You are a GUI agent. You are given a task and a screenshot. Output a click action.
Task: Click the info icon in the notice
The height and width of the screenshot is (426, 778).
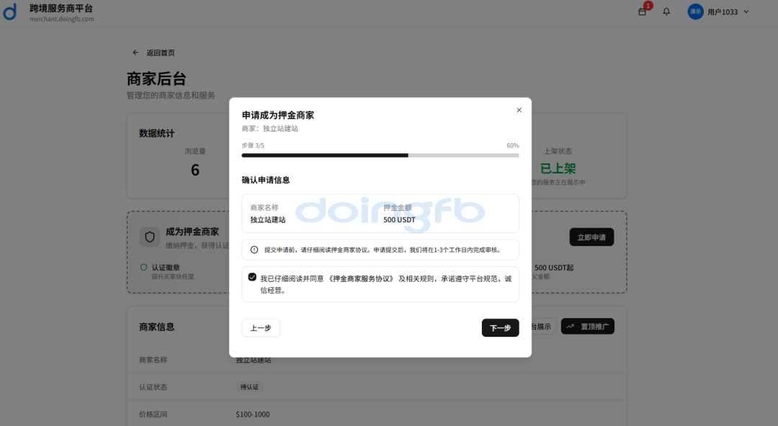click(254, 250)
